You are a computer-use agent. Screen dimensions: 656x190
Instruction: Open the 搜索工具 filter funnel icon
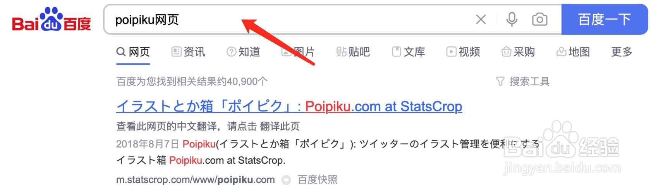[500, 81]
